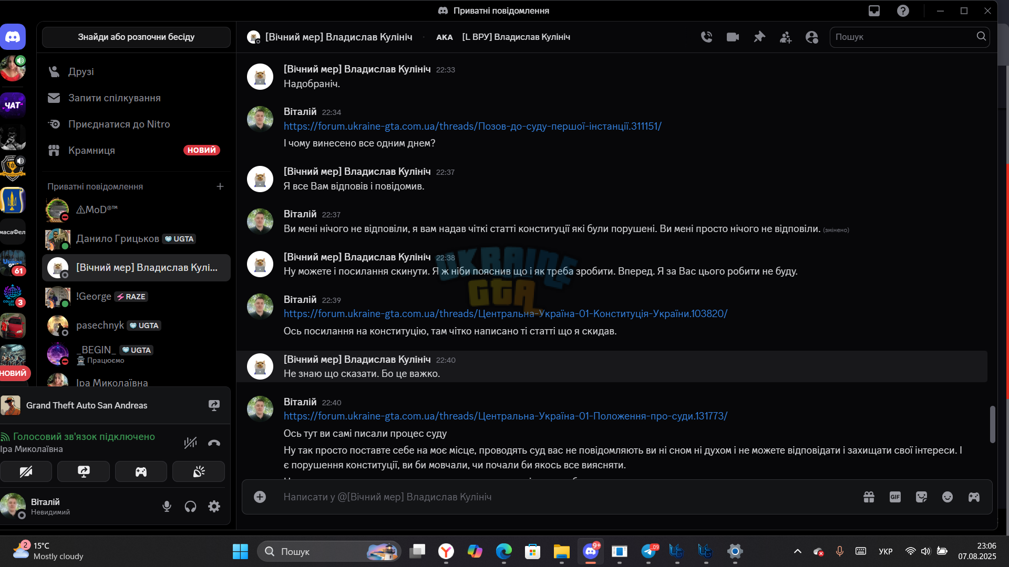Open the Конституція-України forum link
This screenshot has width=1009, height=567.
click(x=506, y=313)
